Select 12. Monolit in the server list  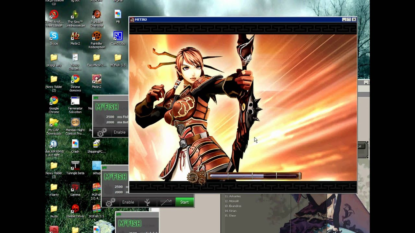[231, 201]
